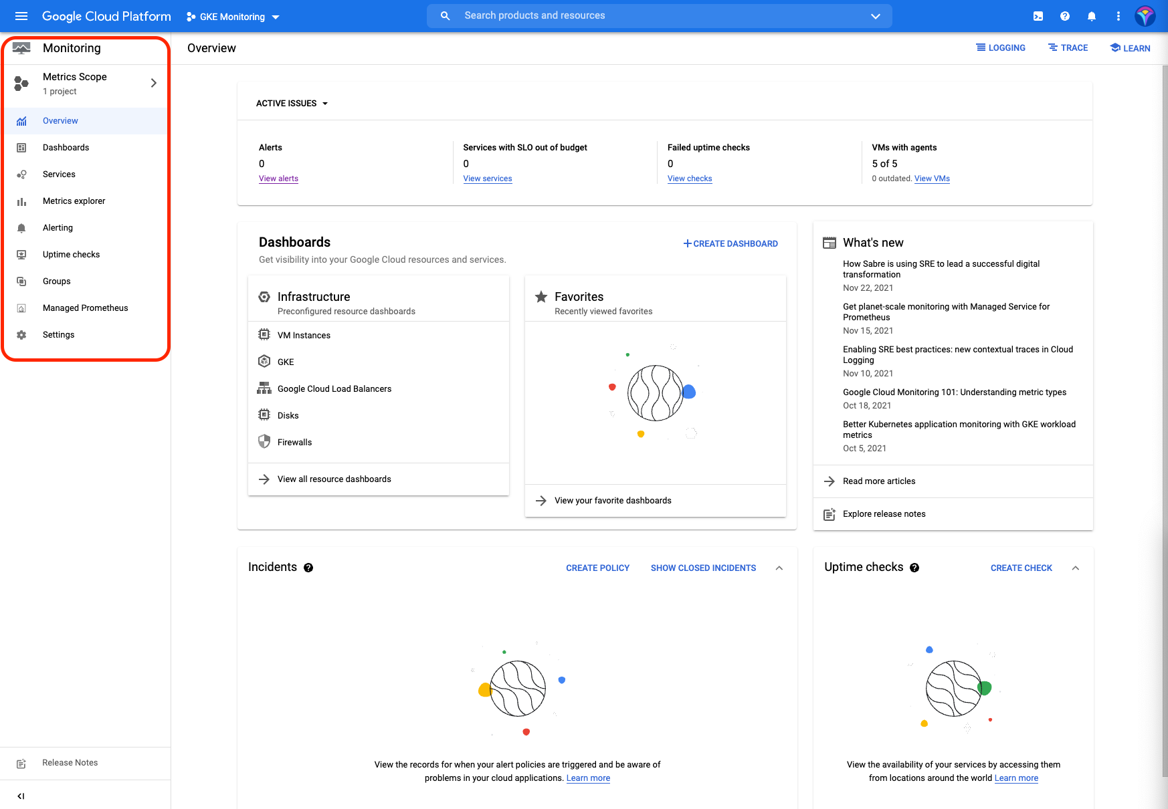Follow the View alerts link
The width and height of the screenshot is (1168, 809).
279,179
